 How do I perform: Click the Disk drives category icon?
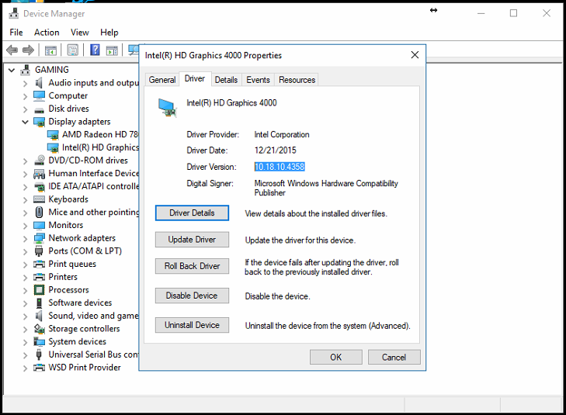[39, 109]
